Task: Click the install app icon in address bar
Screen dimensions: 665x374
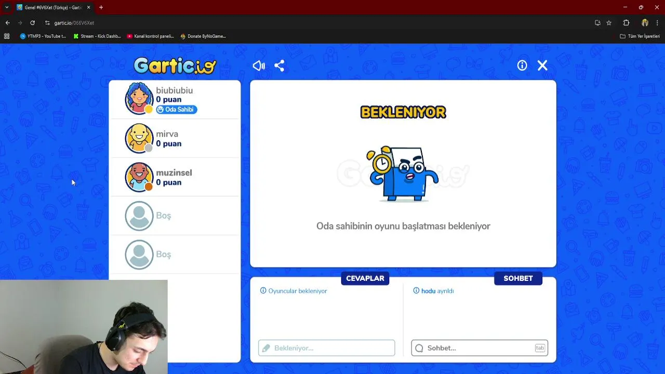Action: 597,23
